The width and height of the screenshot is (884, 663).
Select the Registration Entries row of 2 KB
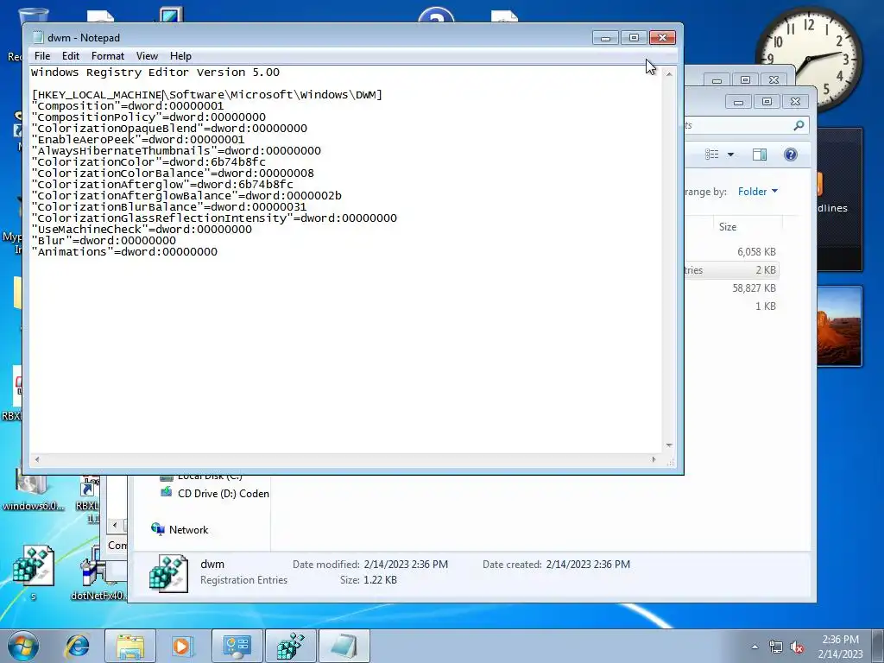pyautogui.click(x=732, y=270)
